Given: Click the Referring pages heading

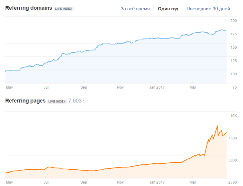Looking at the screenshot, I should point(25,101).
